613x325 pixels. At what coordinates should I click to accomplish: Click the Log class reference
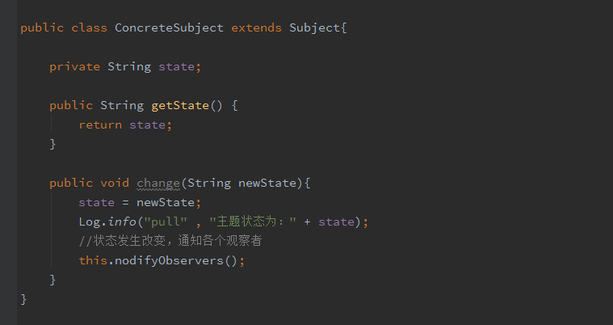90,222
